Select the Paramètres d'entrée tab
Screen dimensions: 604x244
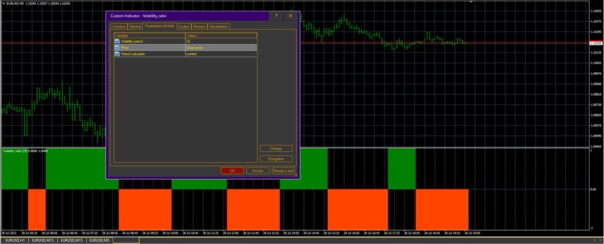[159, 26]
